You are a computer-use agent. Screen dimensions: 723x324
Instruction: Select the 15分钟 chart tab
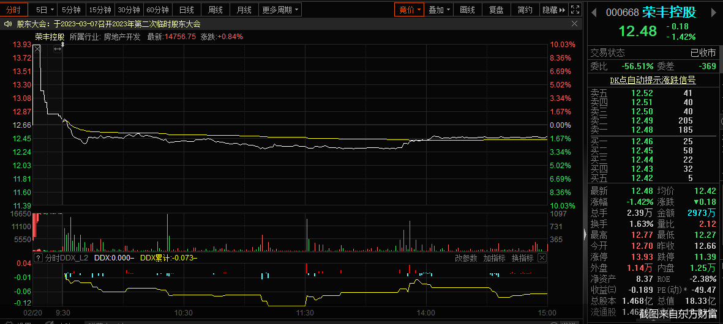100,10
